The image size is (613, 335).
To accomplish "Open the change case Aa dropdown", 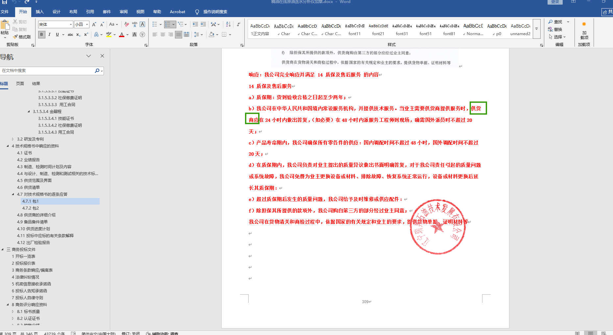I will point(113,24).
